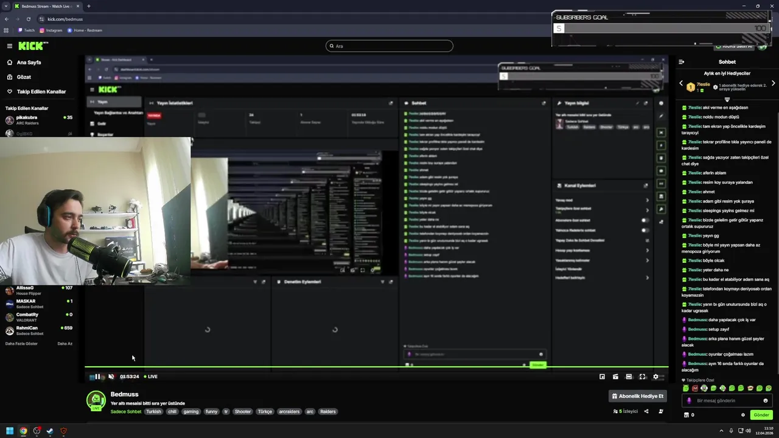Select the Turkish tag

point(153,411)
